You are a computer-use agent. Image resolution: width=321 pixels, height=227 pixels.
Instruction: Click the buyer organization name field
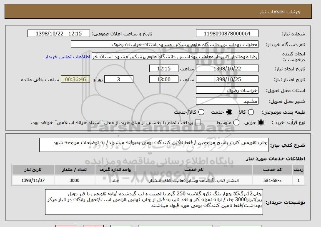(165, 45)
